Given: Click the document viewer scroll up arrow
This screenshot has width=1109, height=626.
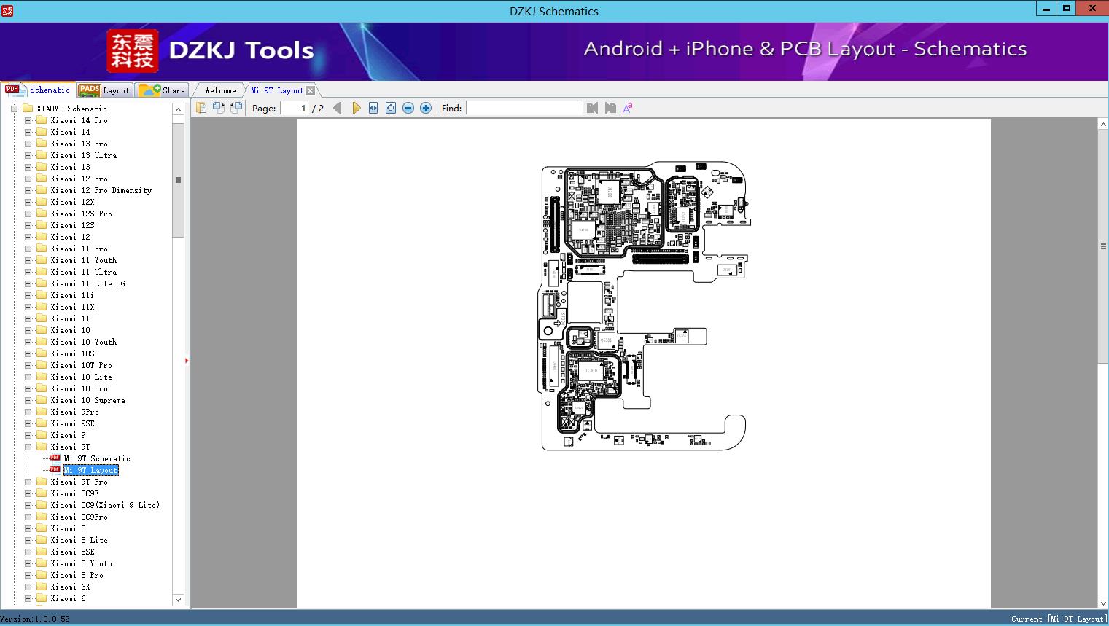Looking at the screenshot, I should pyautogui.click(x=1103, y=125).
